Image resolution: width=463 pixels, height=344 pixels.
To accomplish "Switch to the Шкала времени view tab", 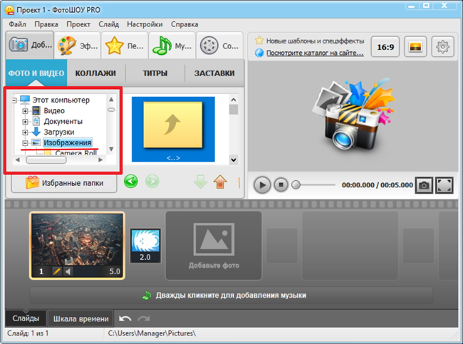I will (80, 318).
